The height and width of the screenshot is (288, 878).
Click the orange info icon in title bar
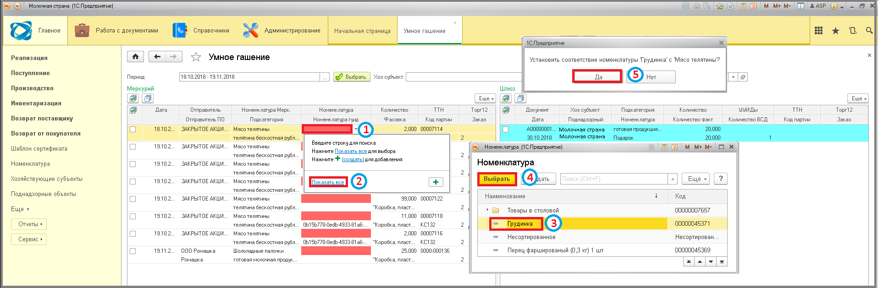834,6
